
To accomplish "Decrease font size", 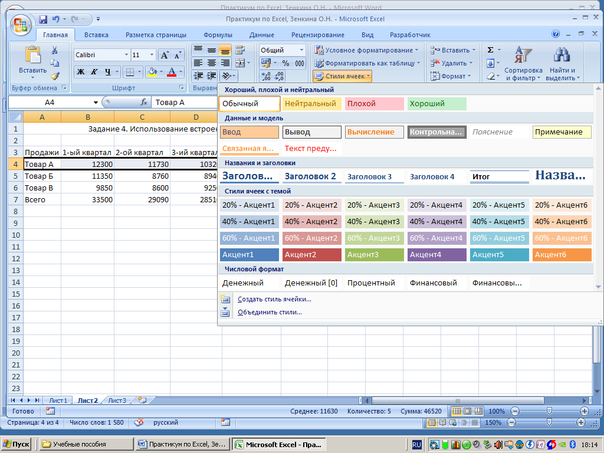I will coord(177,55).
